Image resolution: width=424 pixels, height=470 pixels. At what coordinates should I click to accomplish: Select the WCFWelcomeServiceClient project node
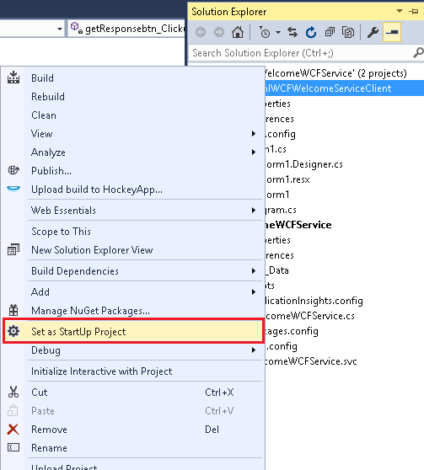(345, 88)
